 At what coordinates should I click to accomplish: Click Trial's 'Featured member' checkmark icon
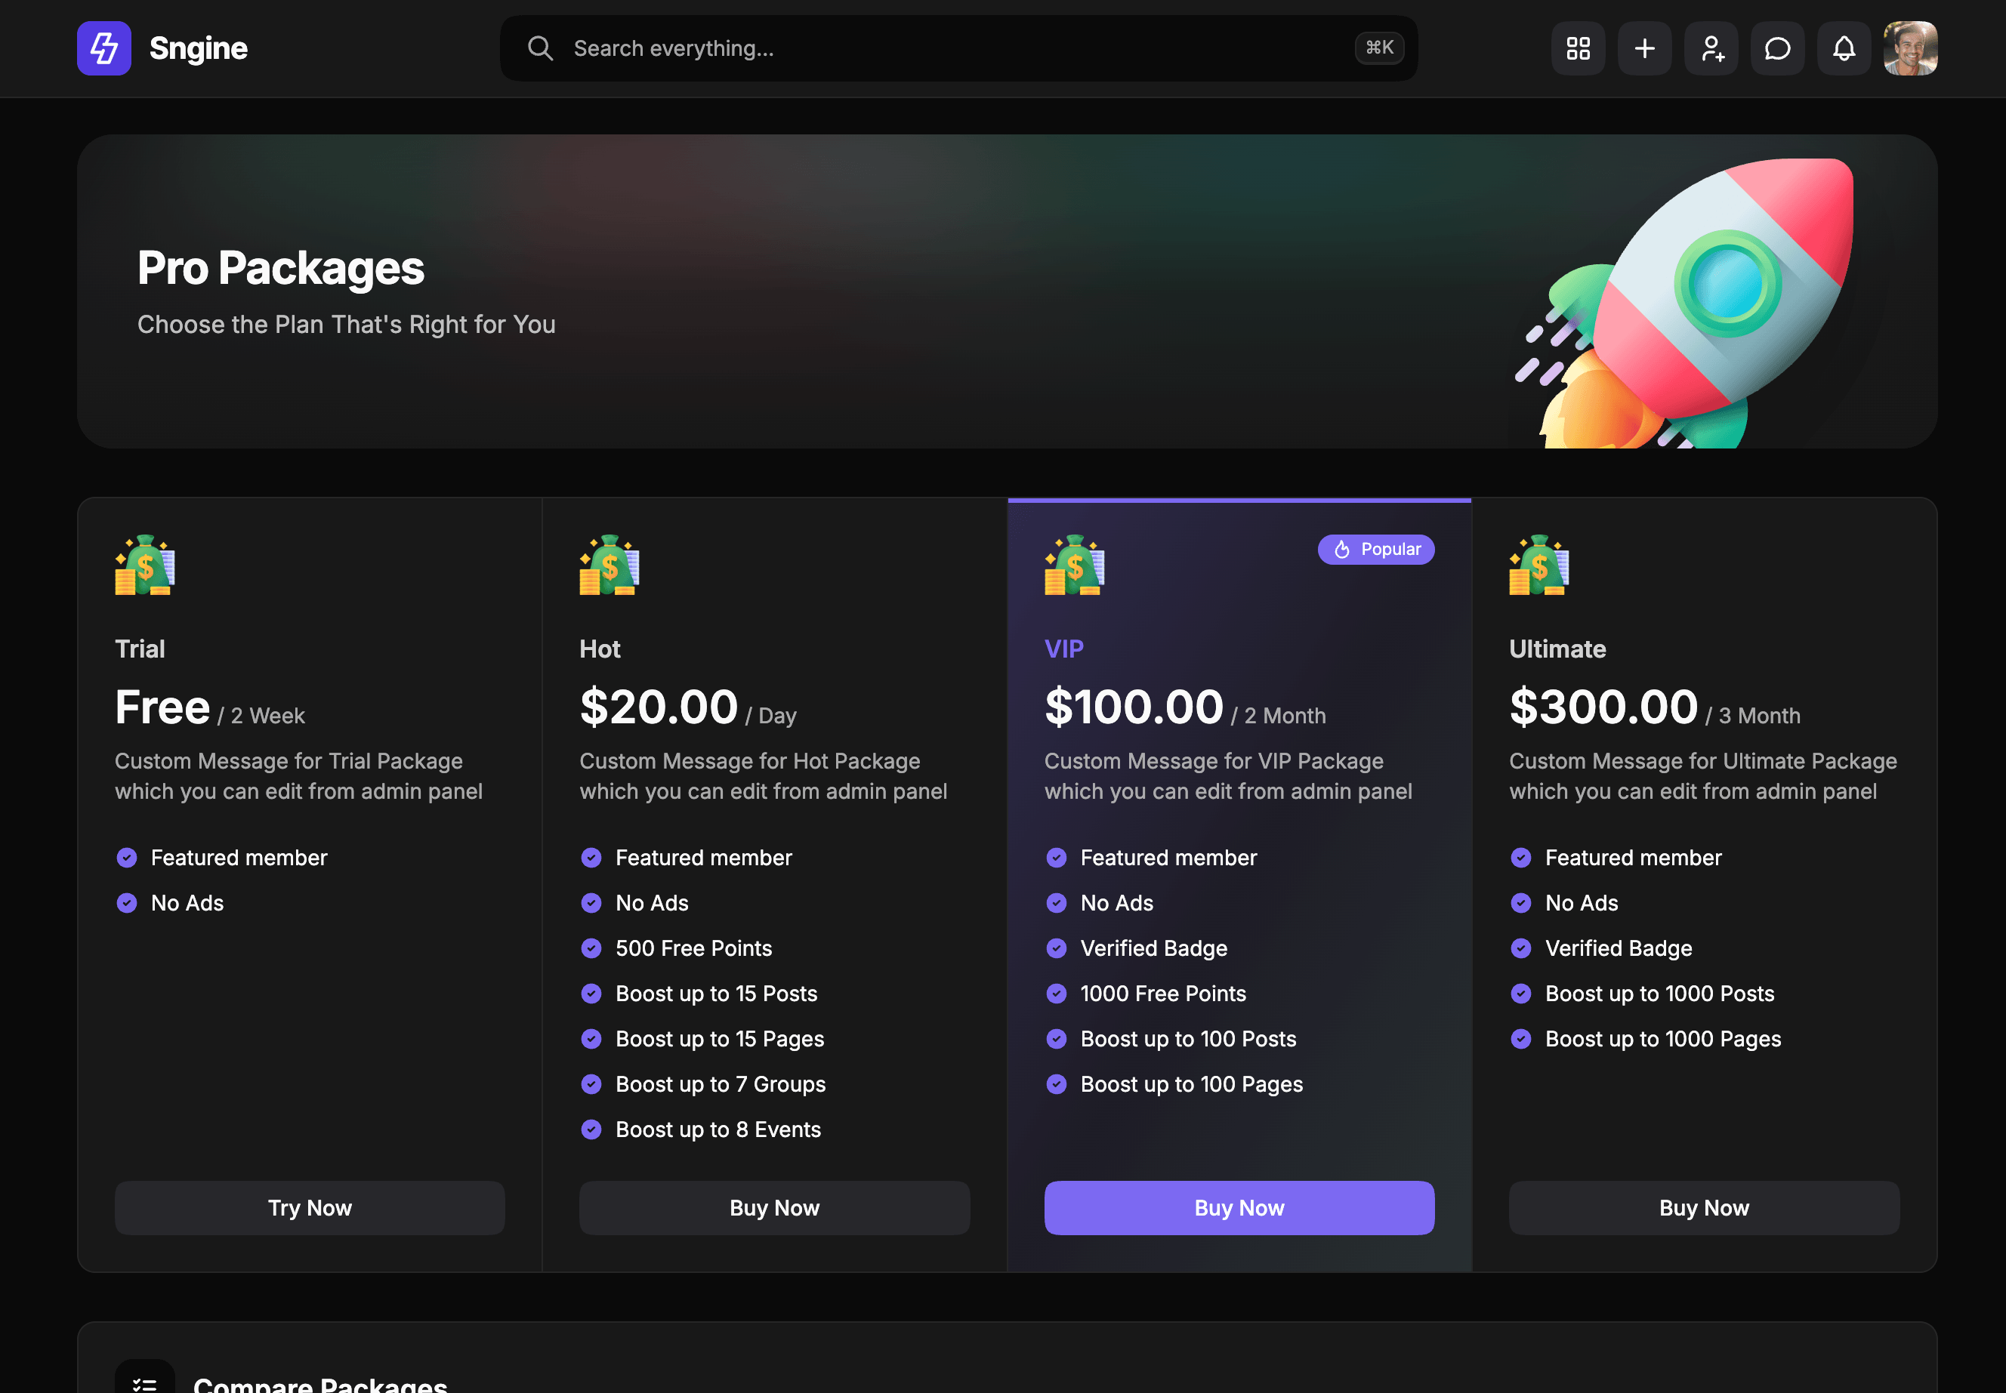pos(127,857)
